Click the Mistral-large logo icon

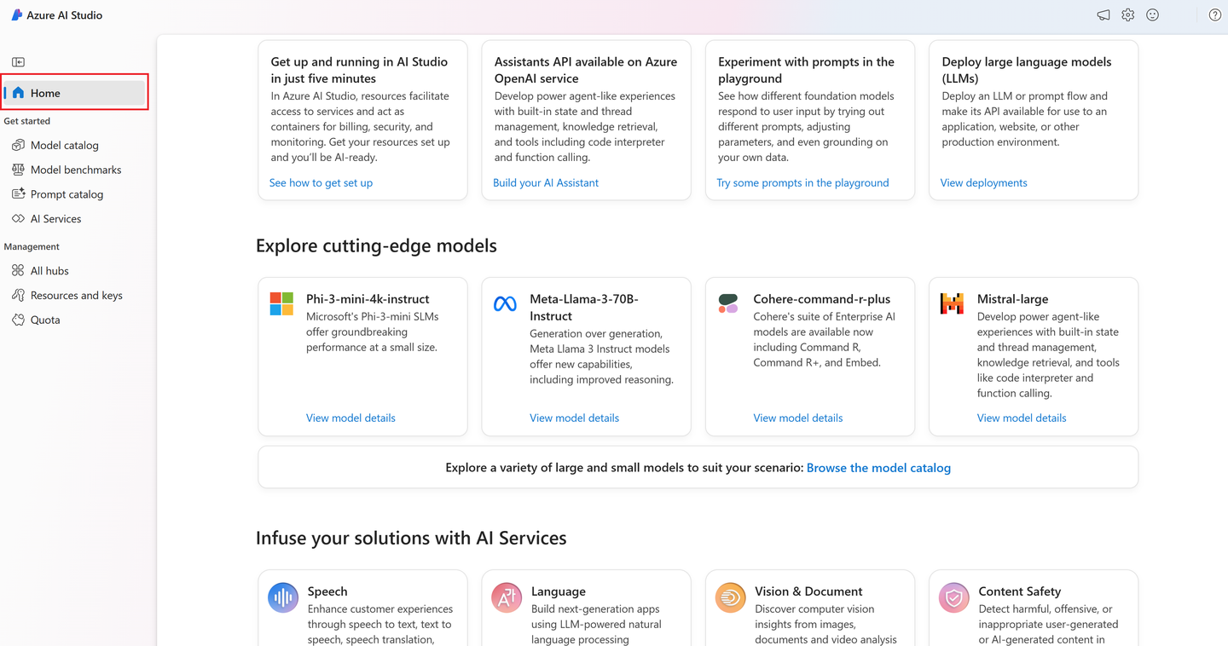point(952,303)
